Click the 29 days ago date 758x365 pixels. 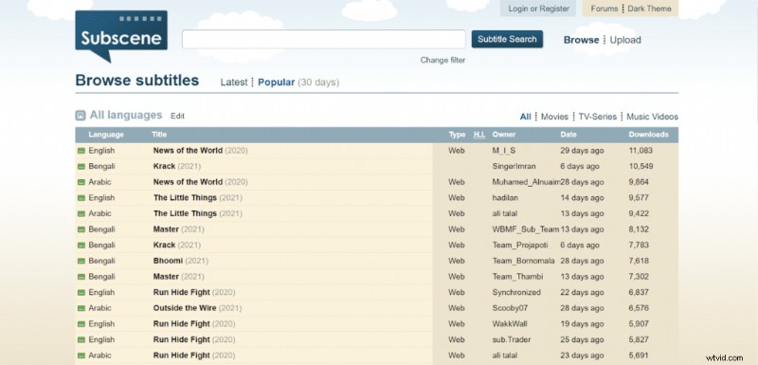[x=582, y=151]
